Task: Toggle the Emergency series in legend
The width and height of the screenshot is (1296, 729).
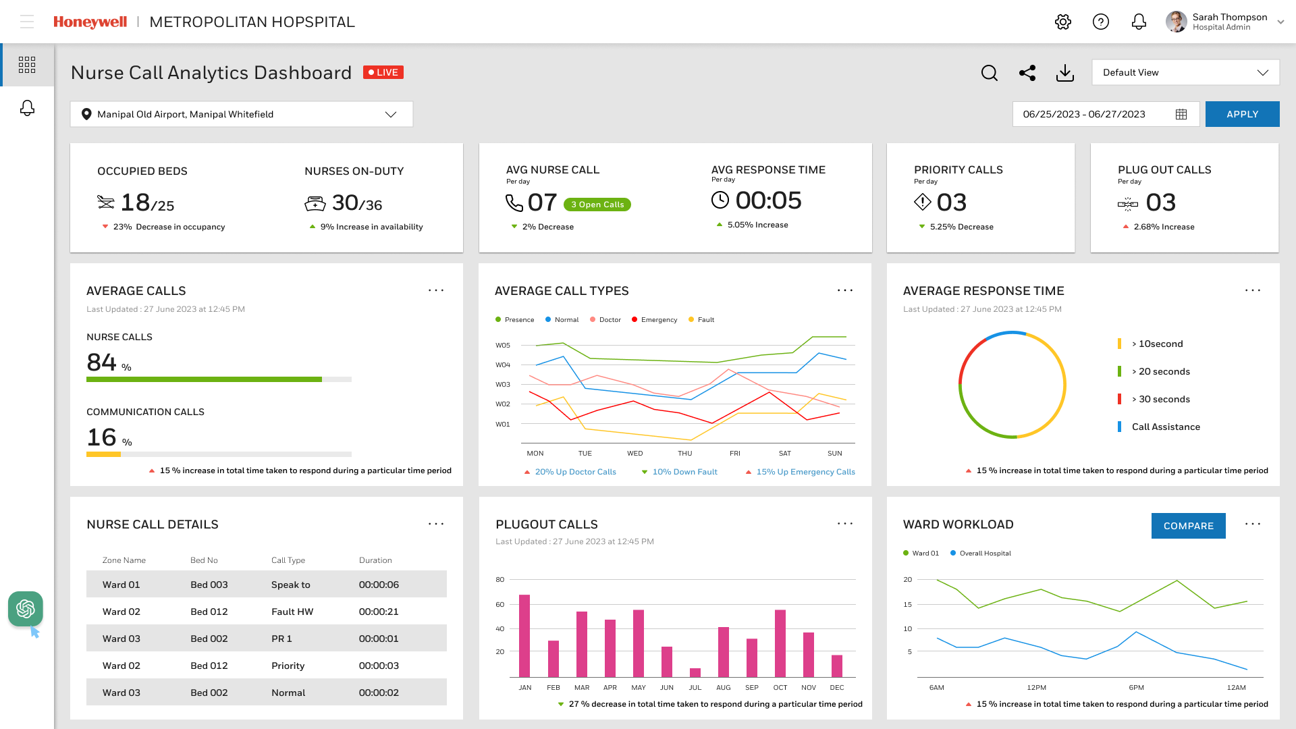Action: (654, 320)
